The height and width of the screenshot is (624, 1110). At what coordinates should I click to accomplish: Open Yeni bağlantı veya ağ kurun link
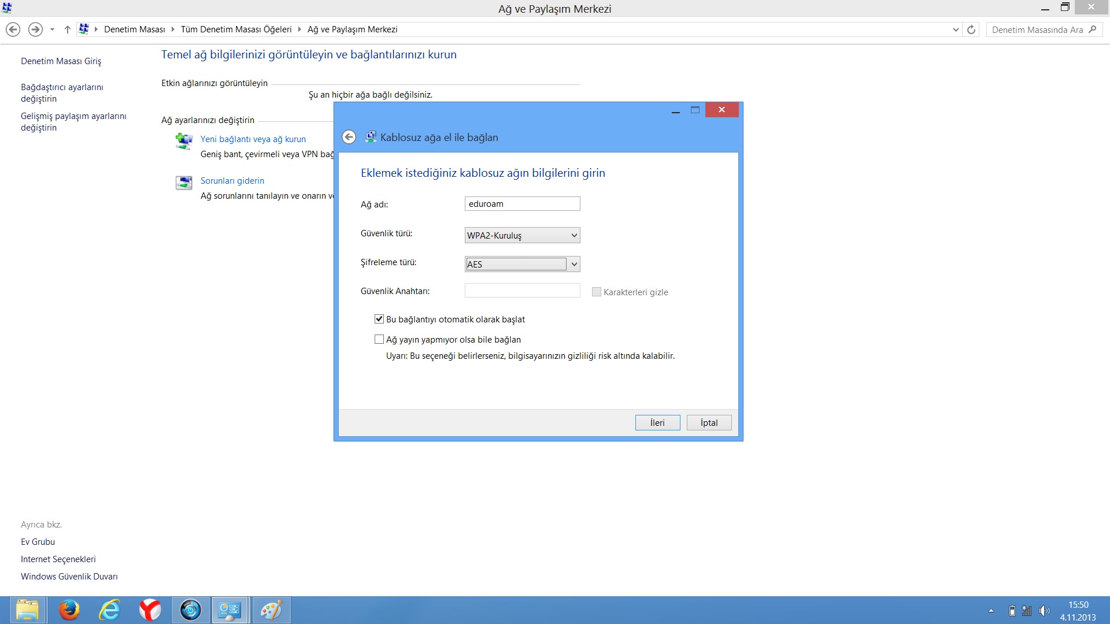tap(253, 139)
